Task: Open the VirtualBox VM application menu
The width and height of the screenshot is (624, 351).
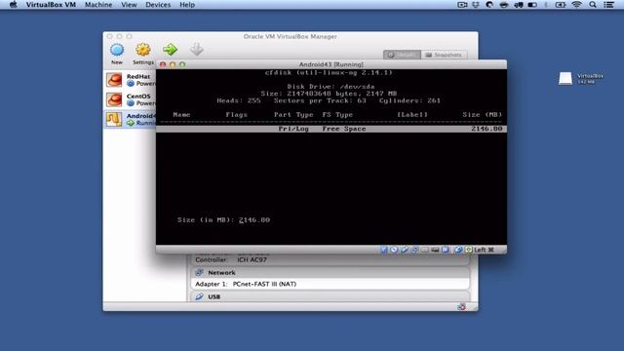Action: point(51,5)
